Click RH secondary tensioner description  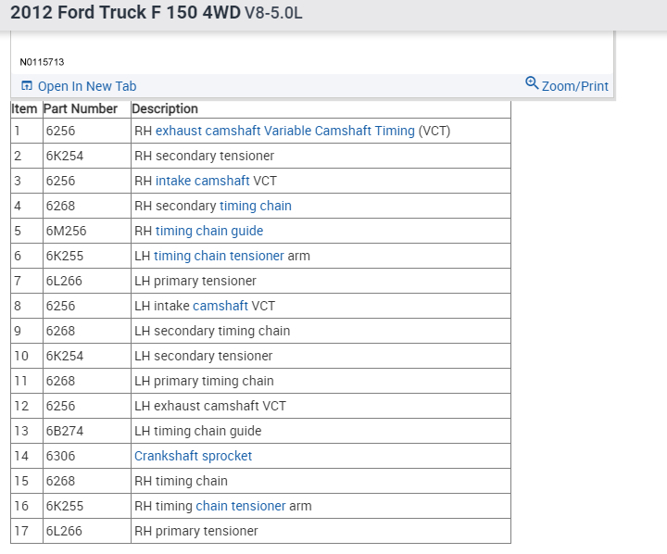[204, 156]
